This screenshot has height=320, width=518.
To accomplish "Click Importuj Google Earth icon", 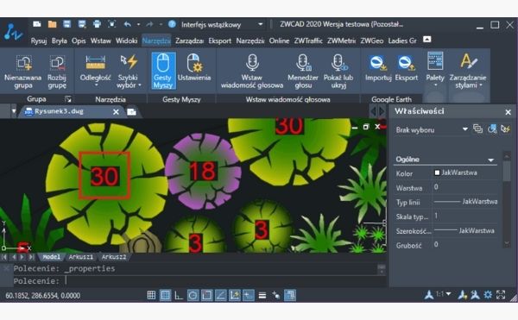I will click(x=378, y=68).
